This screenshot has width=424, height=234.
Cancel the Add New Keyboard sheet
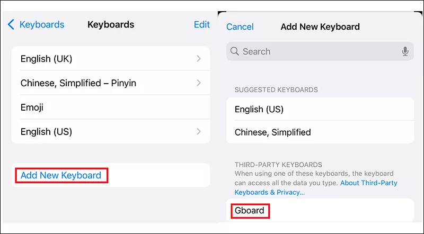tap(240, 26)
